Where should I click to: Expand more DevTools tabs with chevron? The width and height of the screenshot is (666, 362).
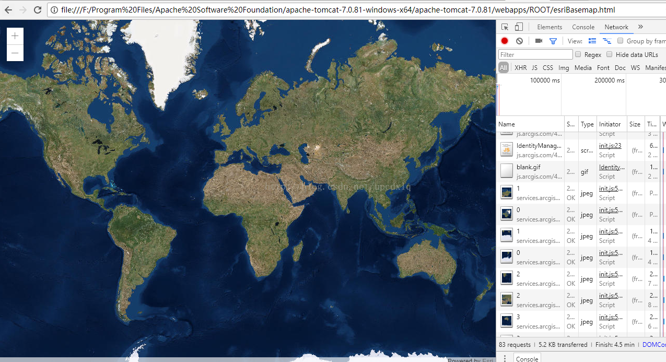point(641,27)
